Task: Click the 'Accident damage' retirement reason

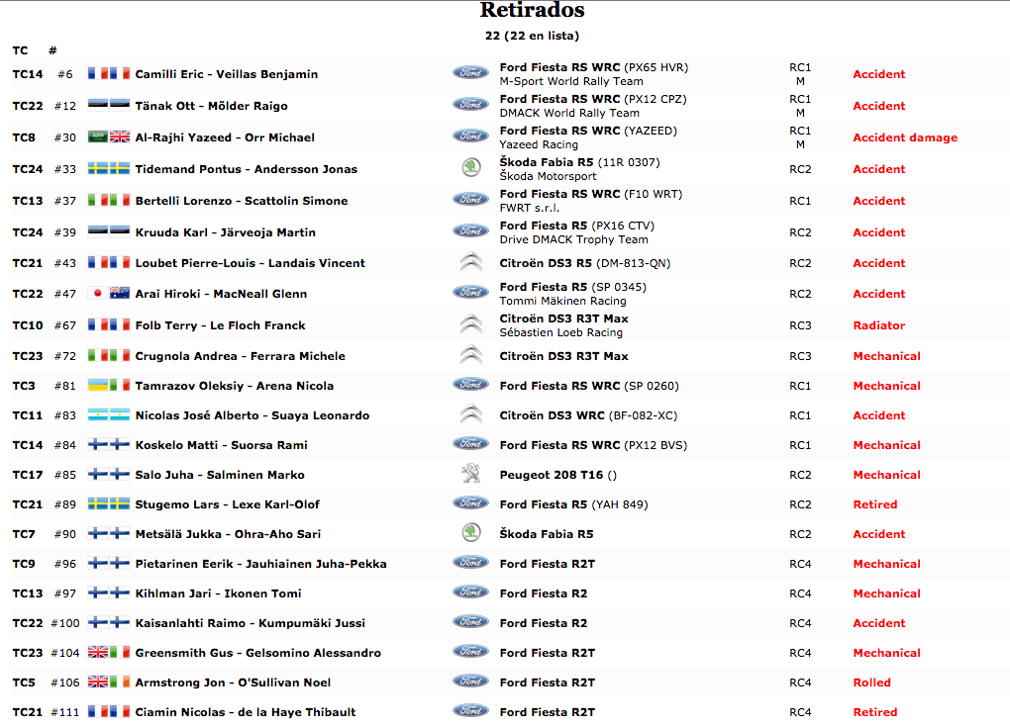Action: coord(905,137)
